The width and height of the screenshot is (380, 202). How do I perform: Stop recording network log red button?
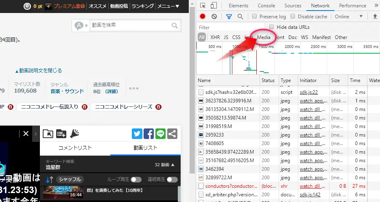[203, 17]
